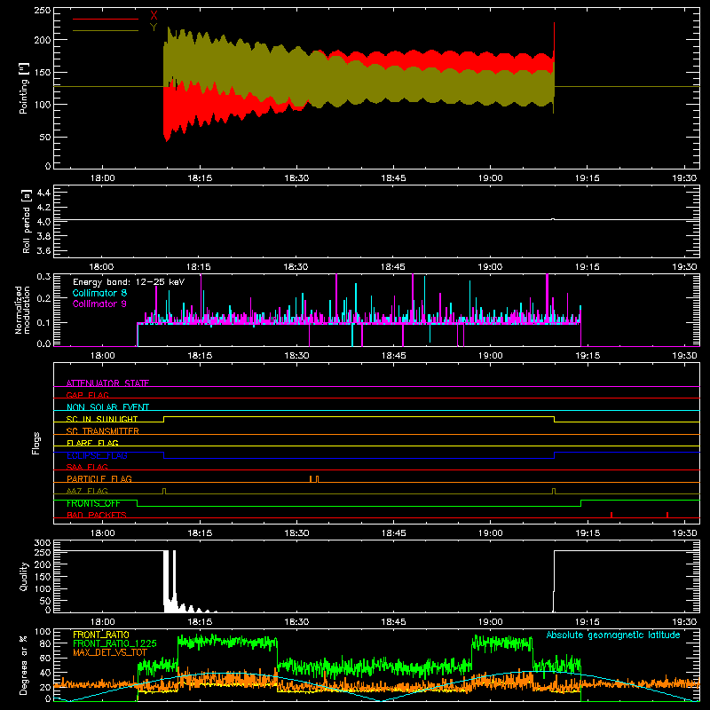Click the last BAD_PACKETS spike before 19:30
Screen dimensions: 710x710
[667, 515]
